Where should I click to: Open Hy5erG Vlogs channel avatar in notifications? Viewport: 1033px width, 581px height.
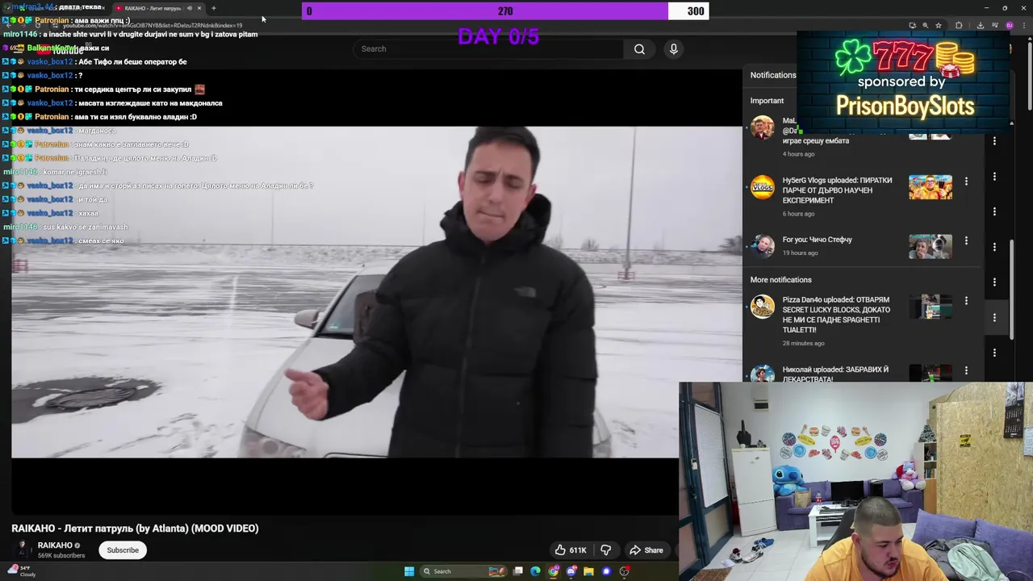[763, 187]
